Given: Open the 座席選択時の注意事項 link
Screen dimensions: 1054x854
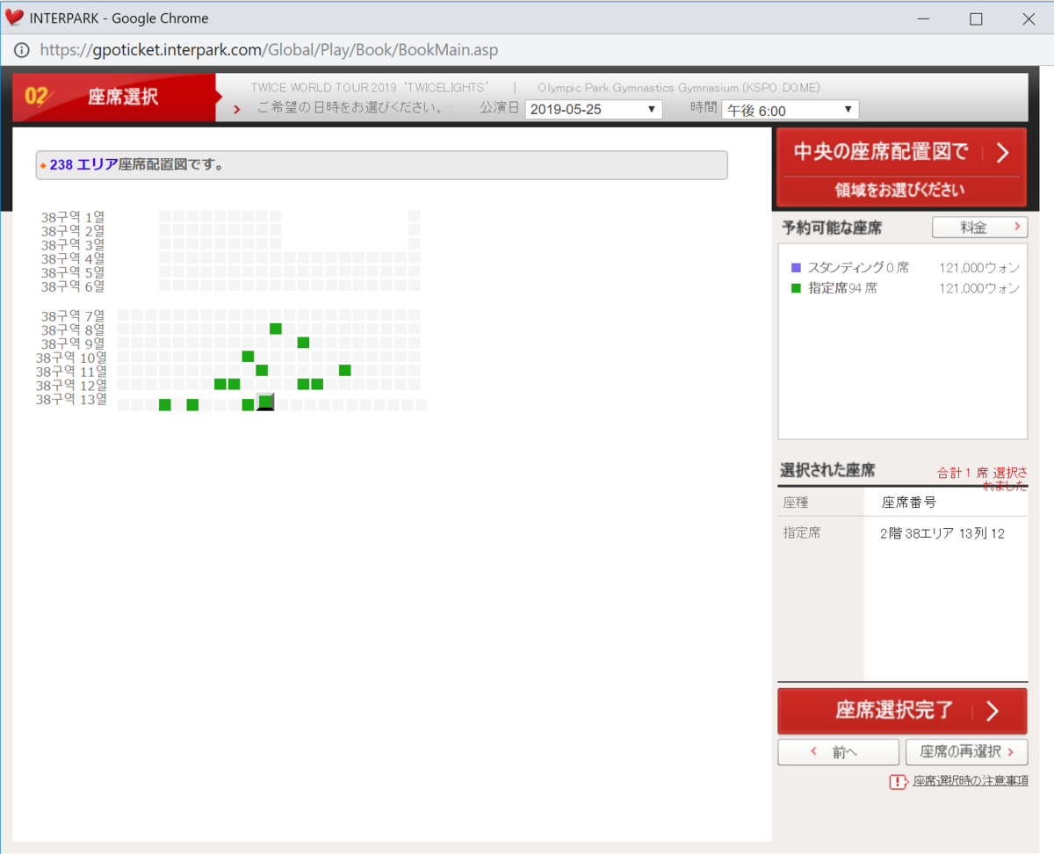Looking at the screenshot, I should point(971,781).
